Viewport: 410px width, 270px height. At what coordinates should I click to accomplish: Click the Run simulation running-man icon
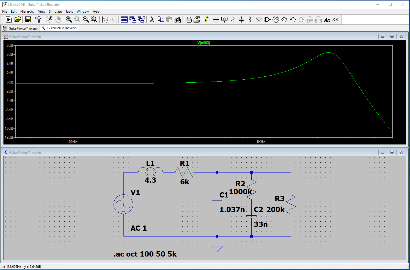pos(49,20)
